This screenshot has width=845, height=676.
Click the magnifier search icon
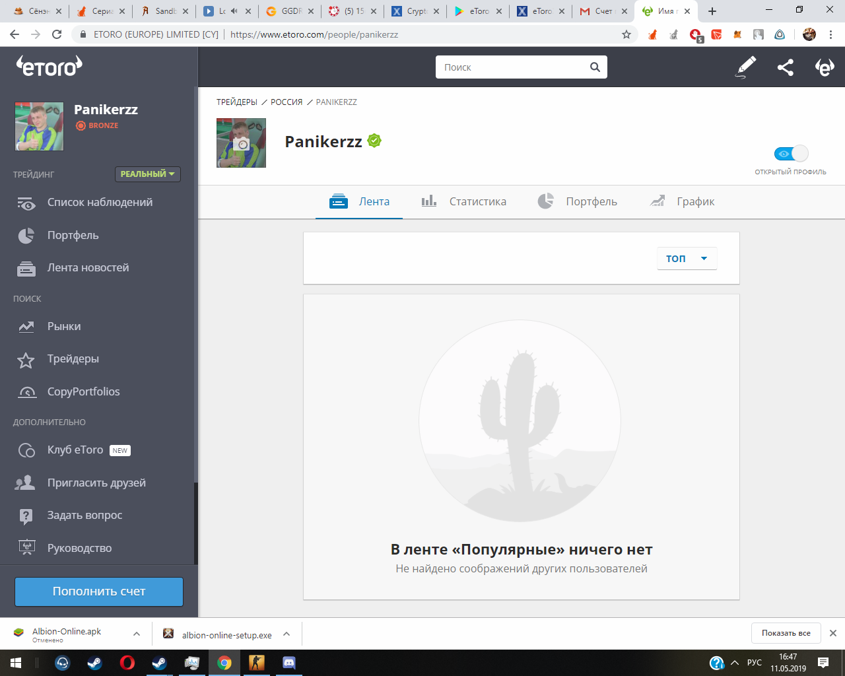point(595,67)
